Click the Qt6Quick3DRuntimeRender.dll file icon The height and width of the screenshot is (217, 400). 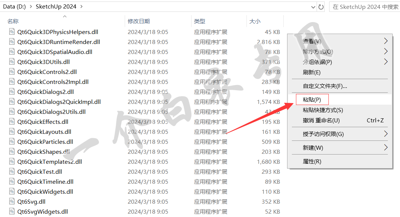tap(12, 42)
